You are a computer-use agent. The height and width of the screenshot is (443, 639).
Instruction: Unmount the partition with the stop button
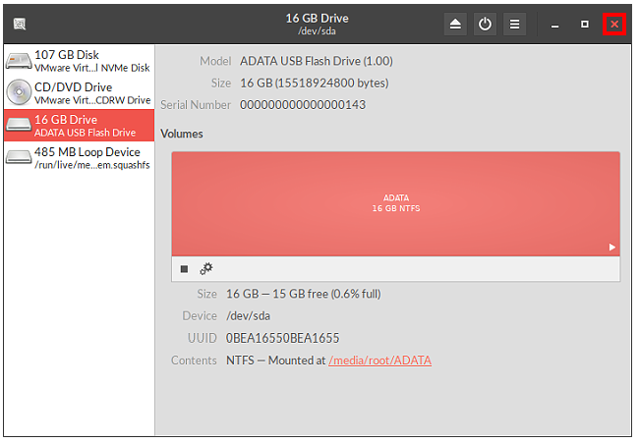[x=186, y=271]
